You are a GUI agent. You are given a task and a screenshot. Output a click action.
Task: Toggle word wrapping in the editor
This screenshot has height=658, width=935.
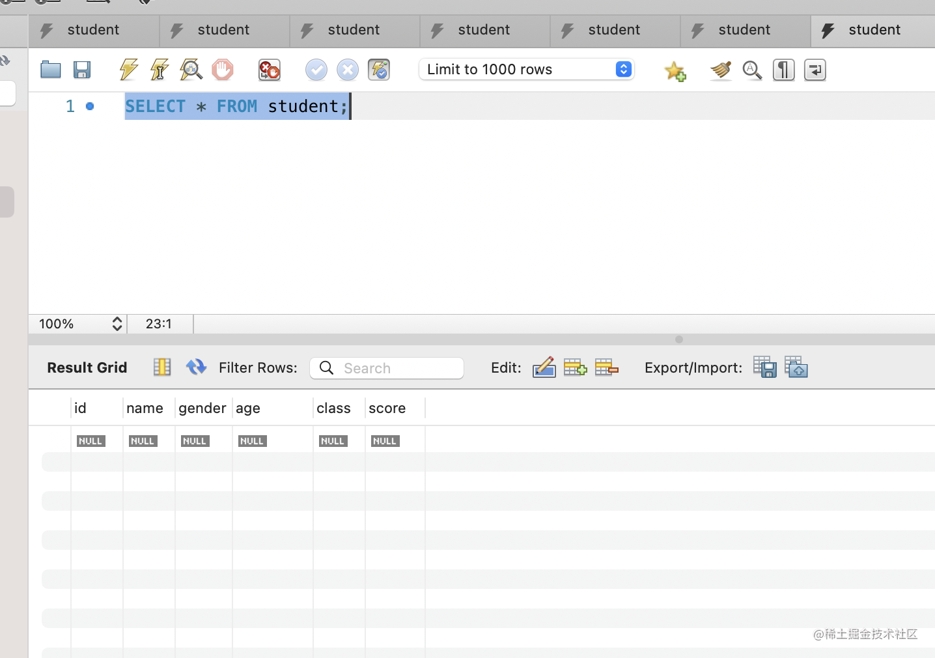click(x=815, y=70)
